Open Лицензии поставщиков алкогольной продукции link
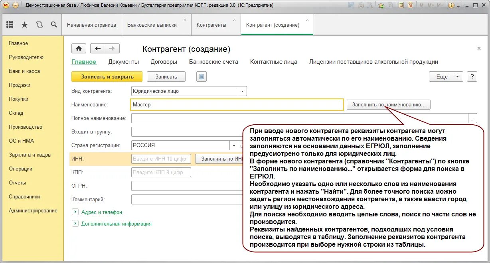490x263 pixels. 374,62
